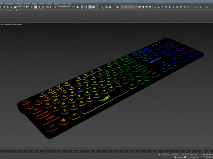Open the Layer Explorer toggle icon
This screenshot has width=213, height=159.
click(86, 7)
